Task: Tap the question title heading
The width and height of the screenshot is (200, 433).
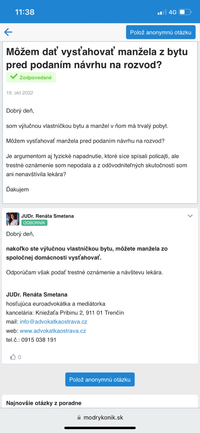Action: [x=97, y=58]
